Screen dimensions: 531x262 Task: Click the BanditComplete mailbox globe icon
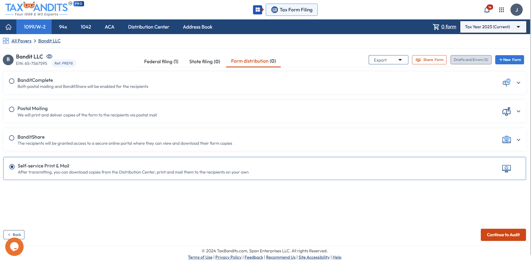pos(507,83)
